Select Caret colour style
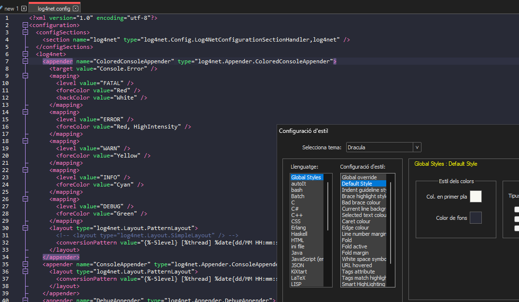The width and height of the screenshot is (519, 302). click(x=364, y=221)
